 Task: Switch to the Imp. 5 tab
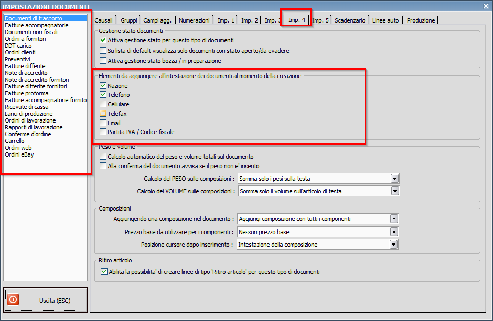pyautogui.click(x=320, y=20)
